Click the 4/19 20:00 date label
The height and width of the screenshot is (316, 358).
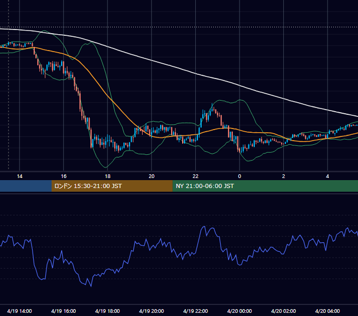(x=152, y=311)
